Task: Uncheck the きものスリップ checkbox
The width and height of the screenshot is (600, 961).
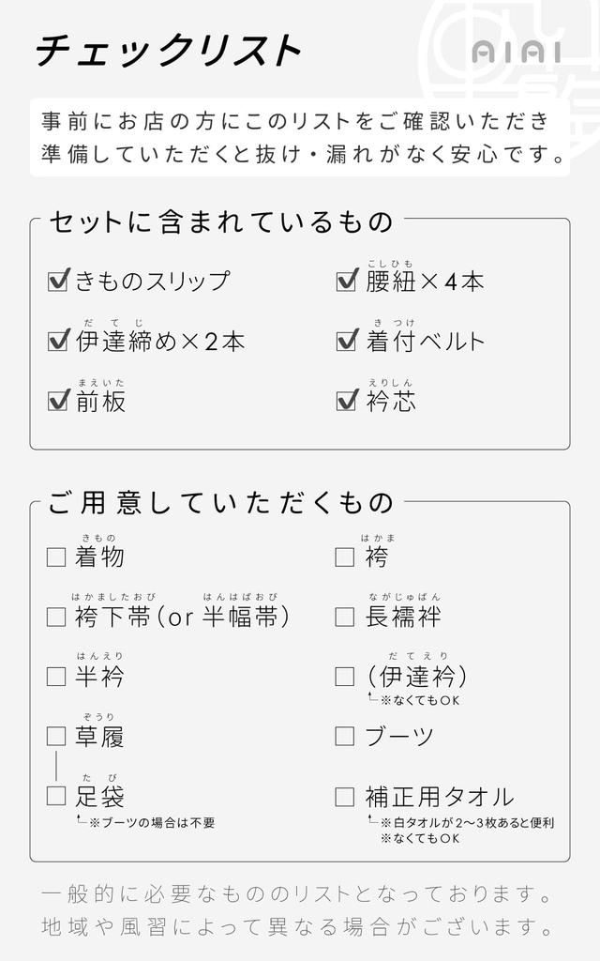Action: pyautogui.click(x=58, y=280)
